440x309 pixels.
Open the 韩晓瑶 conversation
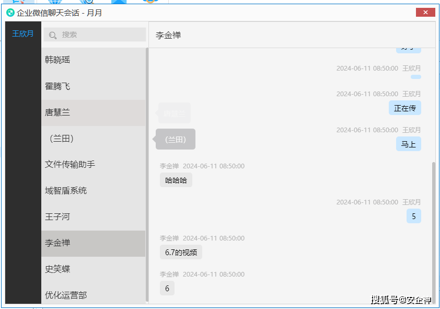pyautogui.click(x=93, y=60)
